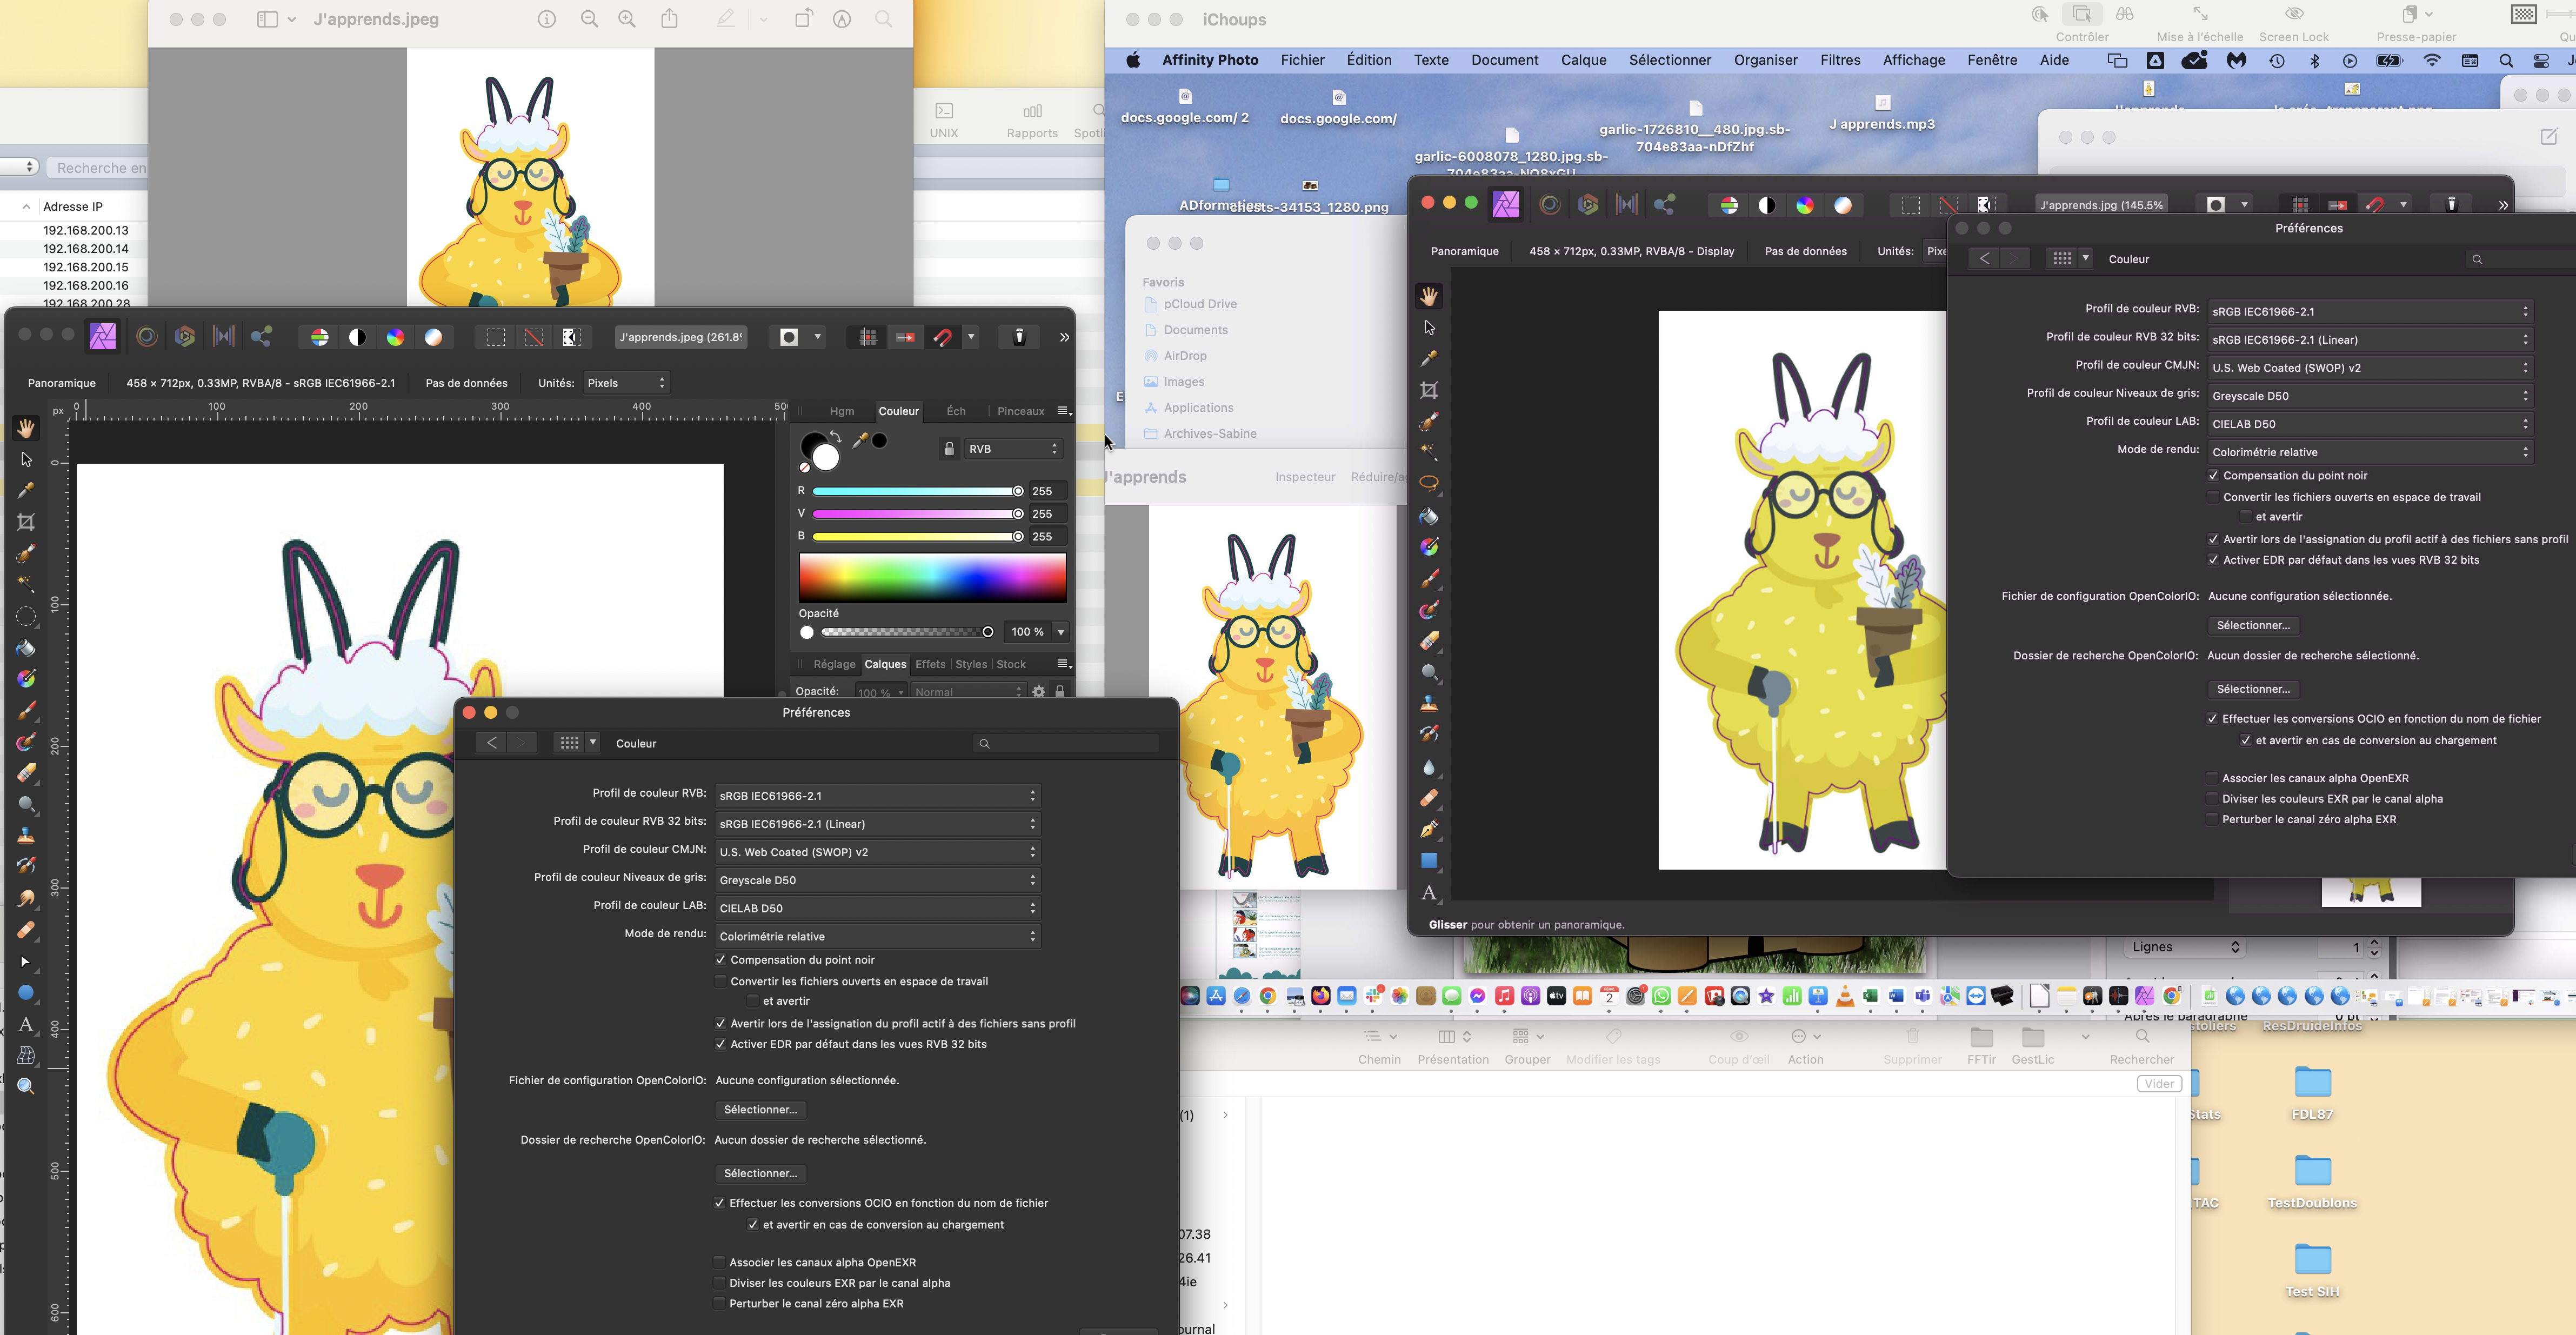Switch to Liquify persona icon
Screen dimensions: 2576x1335
pyautogui.click(x=147, y=337)
